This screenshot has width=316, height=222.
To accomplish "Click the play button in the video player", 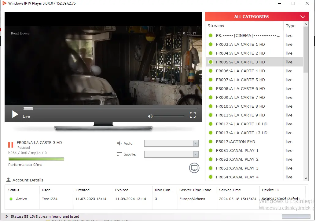I will pos(15,114).
